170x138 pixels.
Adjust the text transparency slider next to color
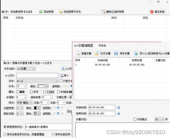(67, 86)
